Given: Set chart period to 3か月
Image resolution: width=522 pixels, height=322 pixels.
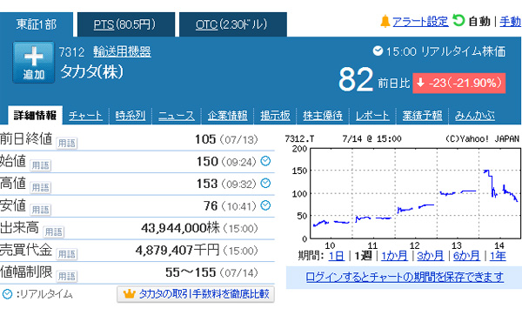Looking at the screenshot, I should click(430, 256).
